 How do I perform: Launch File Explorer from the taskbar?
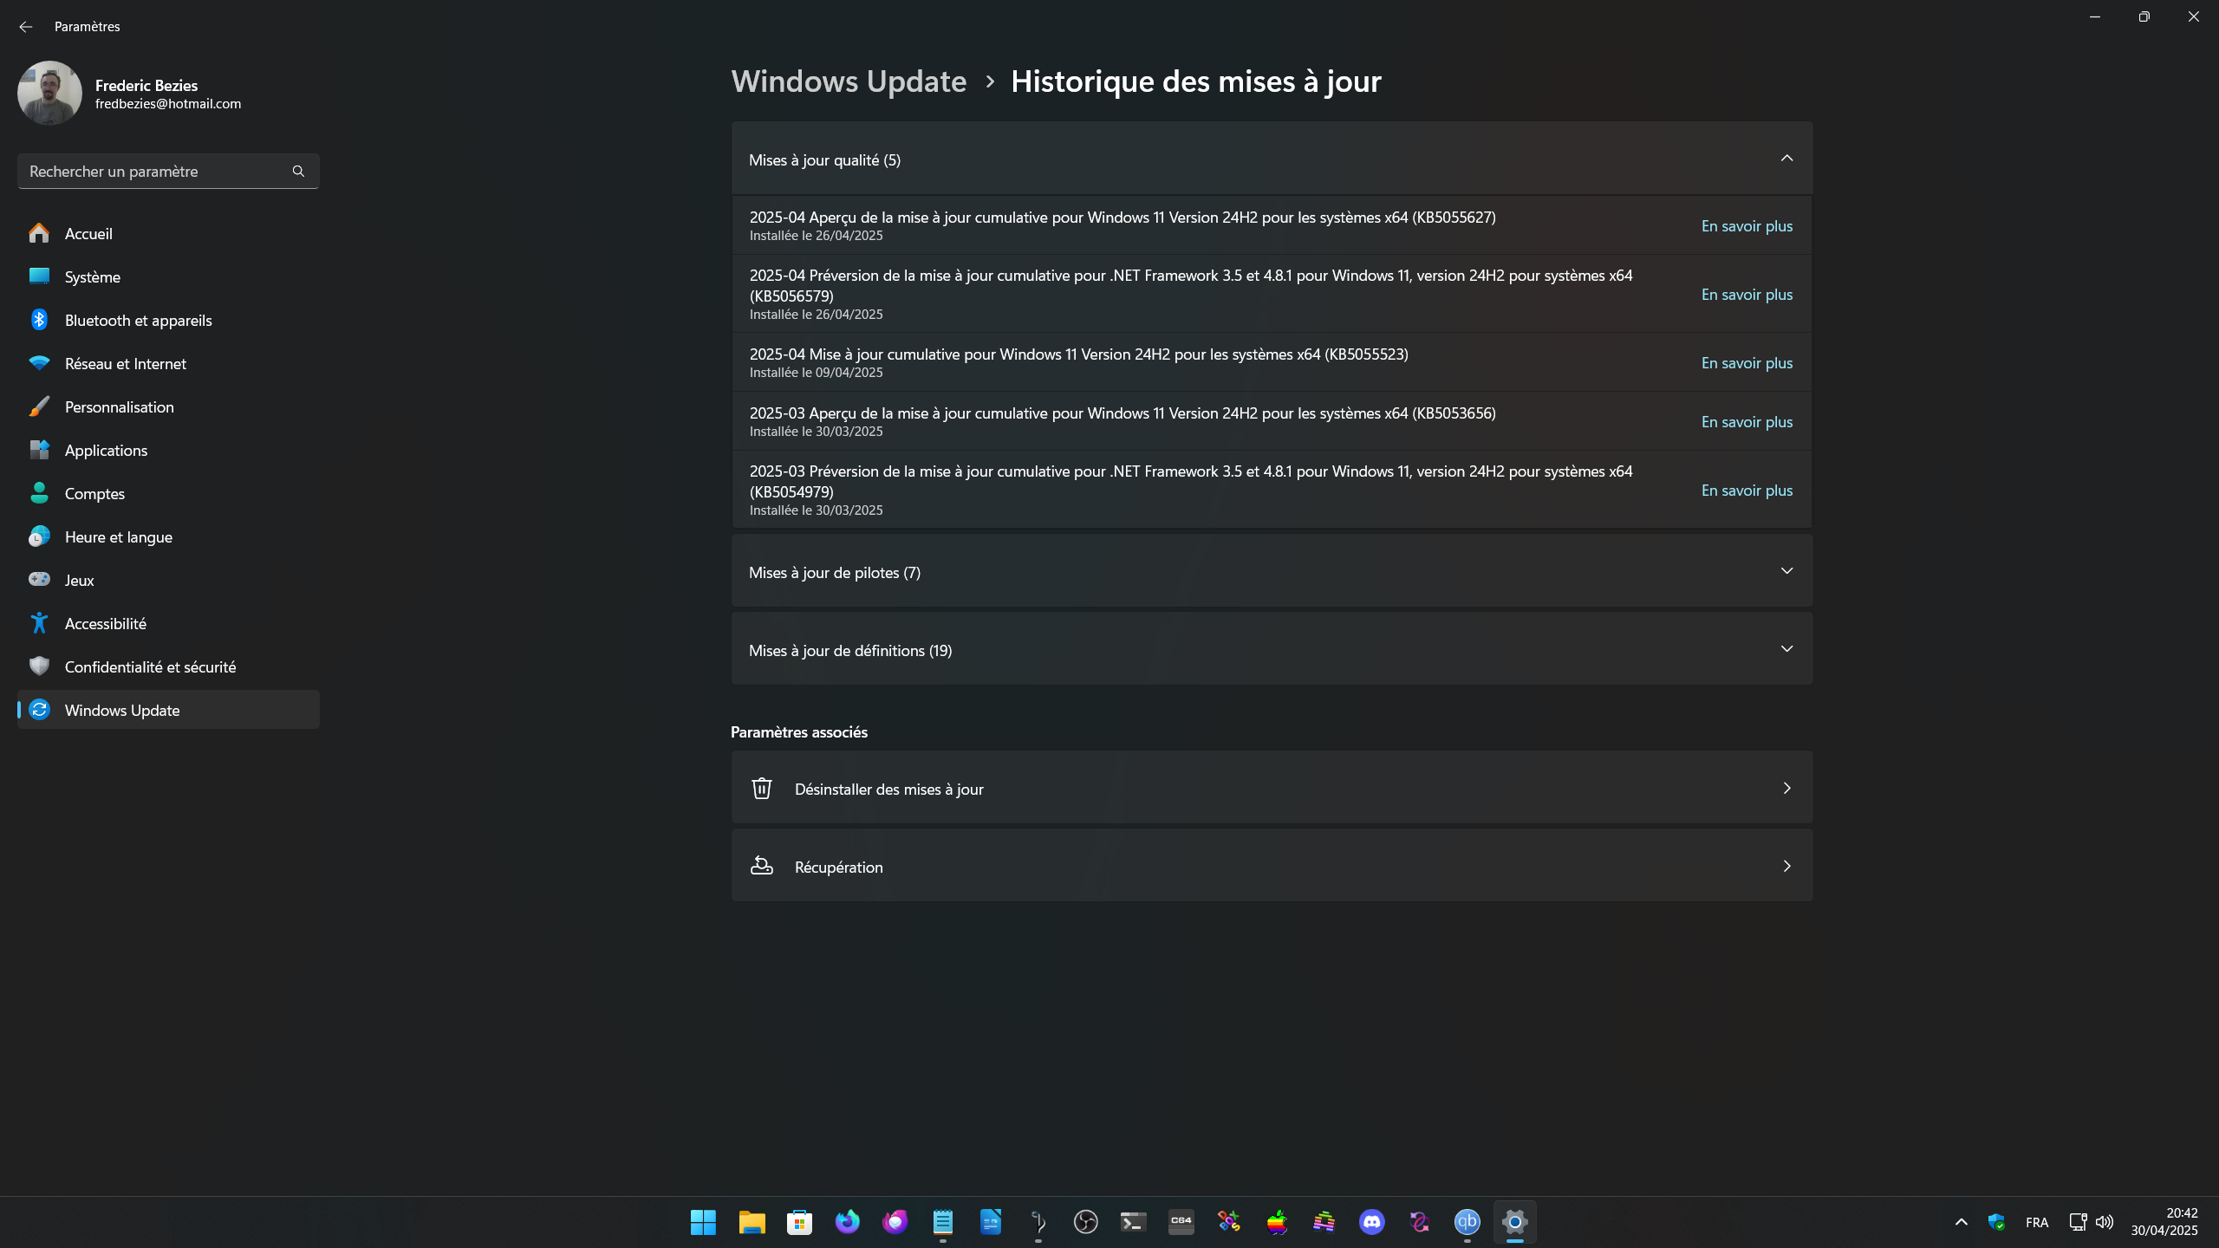pos(752,1222)
